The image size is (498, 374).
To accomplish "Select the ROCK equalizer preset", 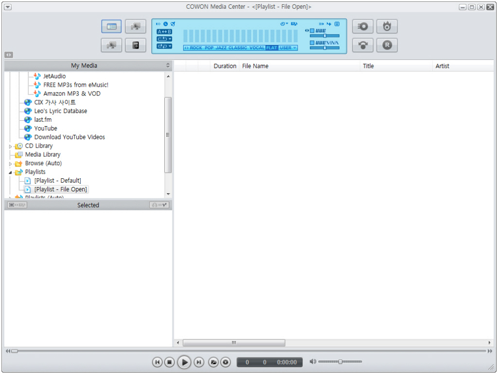I will (x=196, y=48).
